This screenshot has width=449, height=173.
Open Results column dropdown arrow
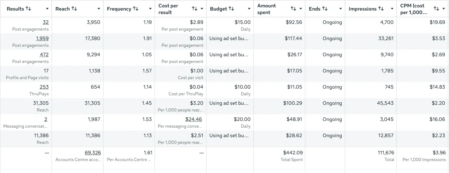[x=47, y=9]
